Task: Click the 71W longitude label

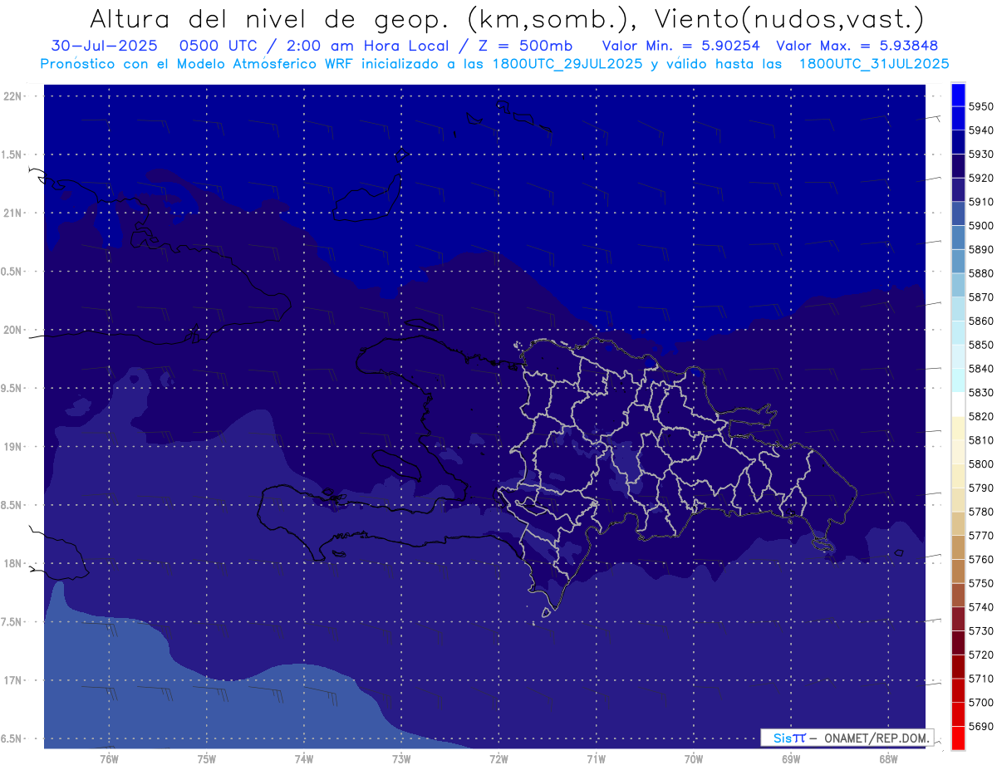Action: [x=596, y=758]
